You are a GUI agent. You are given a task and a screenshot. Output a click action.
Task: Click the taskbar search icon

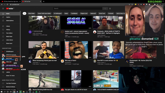[x=5, y=92]
